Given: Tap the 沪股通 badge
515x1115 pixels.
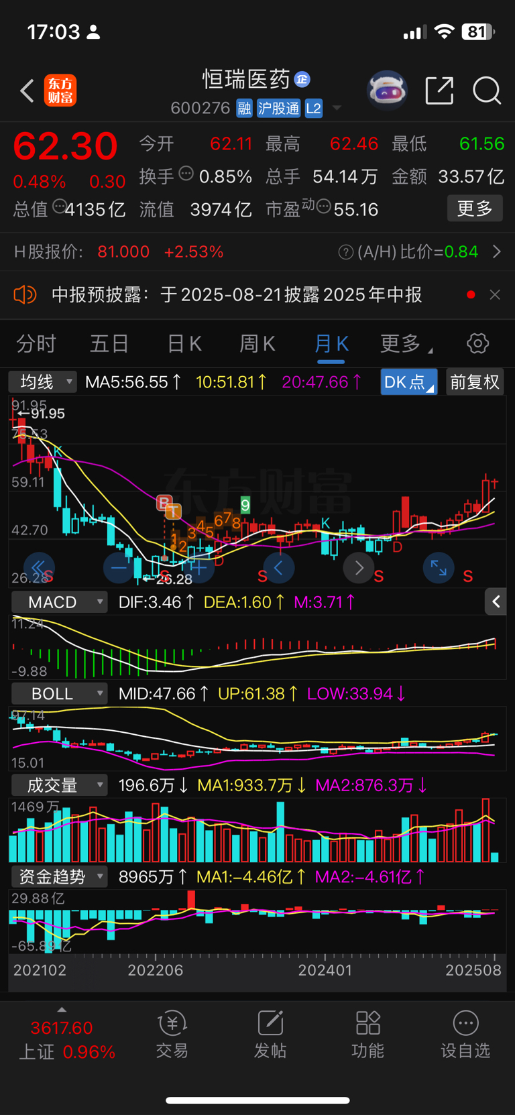Looking at the screenshot, I should point(278,109).
